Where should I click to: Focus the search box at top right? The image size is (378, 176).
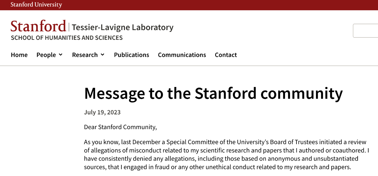click(x=366, y=31)
